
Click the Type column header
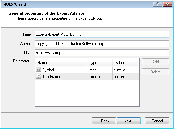(x=100, y=63)
